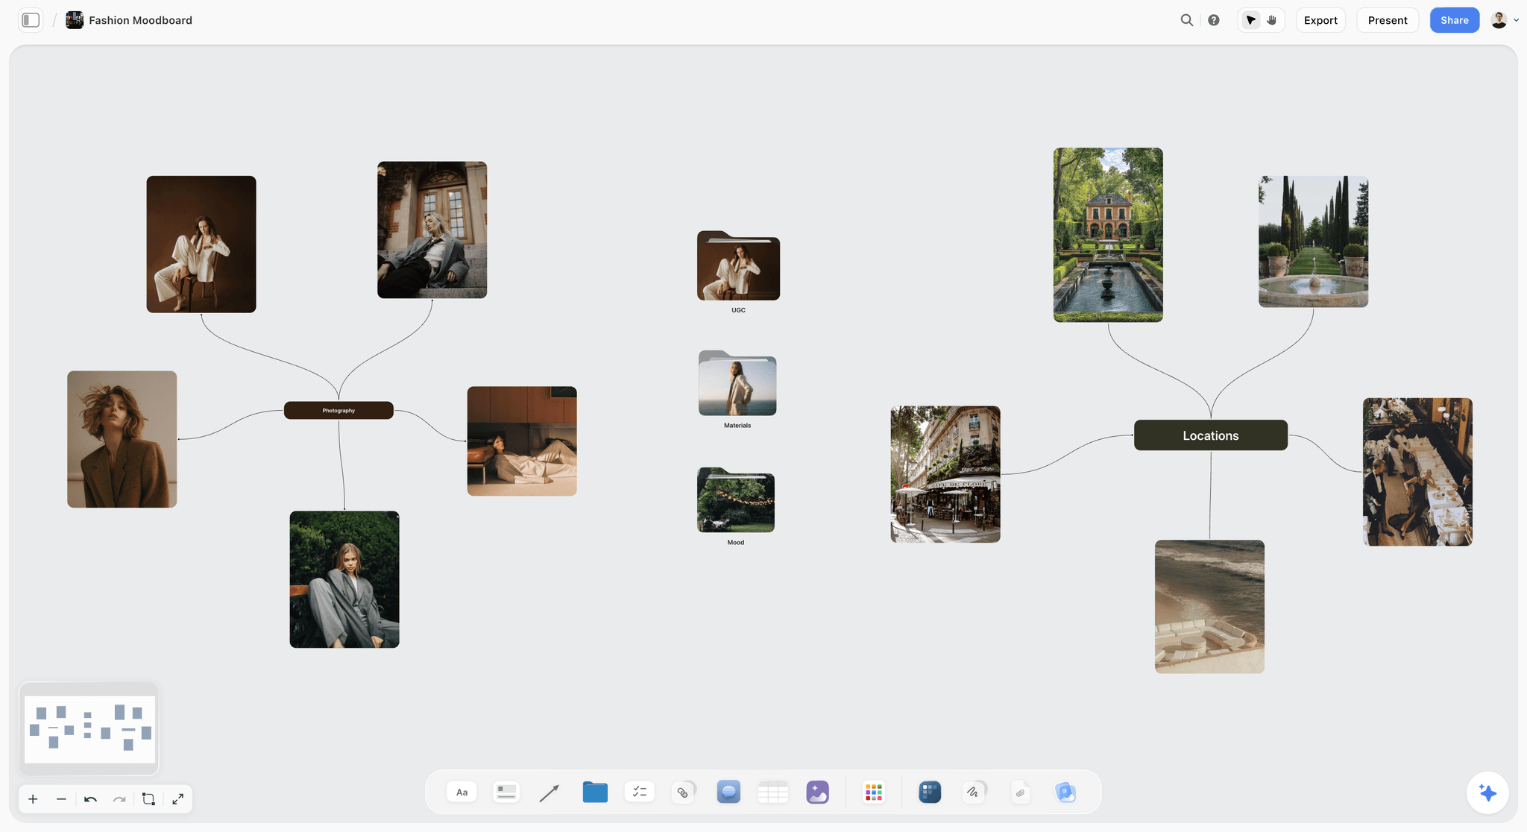This screenshot has height=832, width=1527.
Task: Select the restaurant interior photo
Action: tap(1417, 472)
